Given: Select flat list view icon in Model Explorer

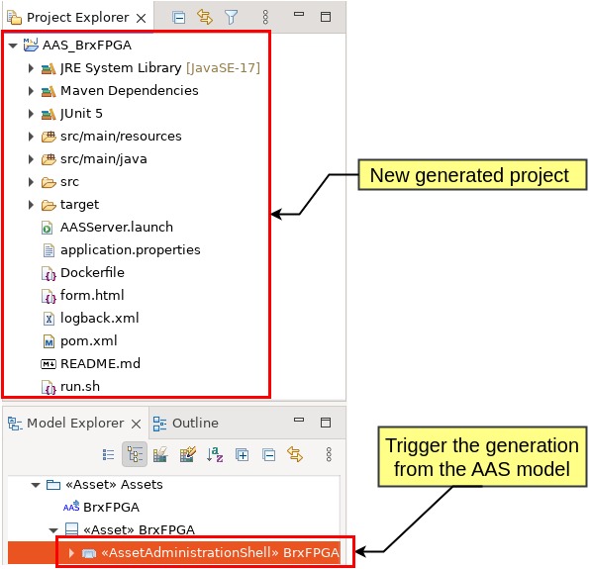Looking at the screenshot, I should coord(109,455).
